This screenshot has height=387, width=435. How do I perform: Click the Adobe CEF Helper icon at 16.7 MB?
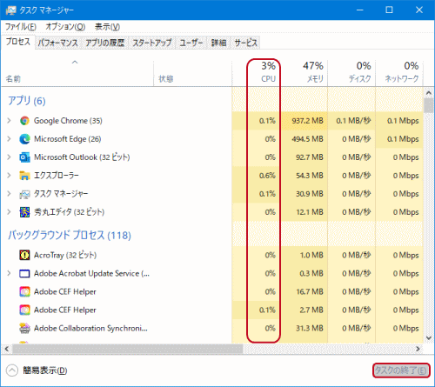click(24, 291)
